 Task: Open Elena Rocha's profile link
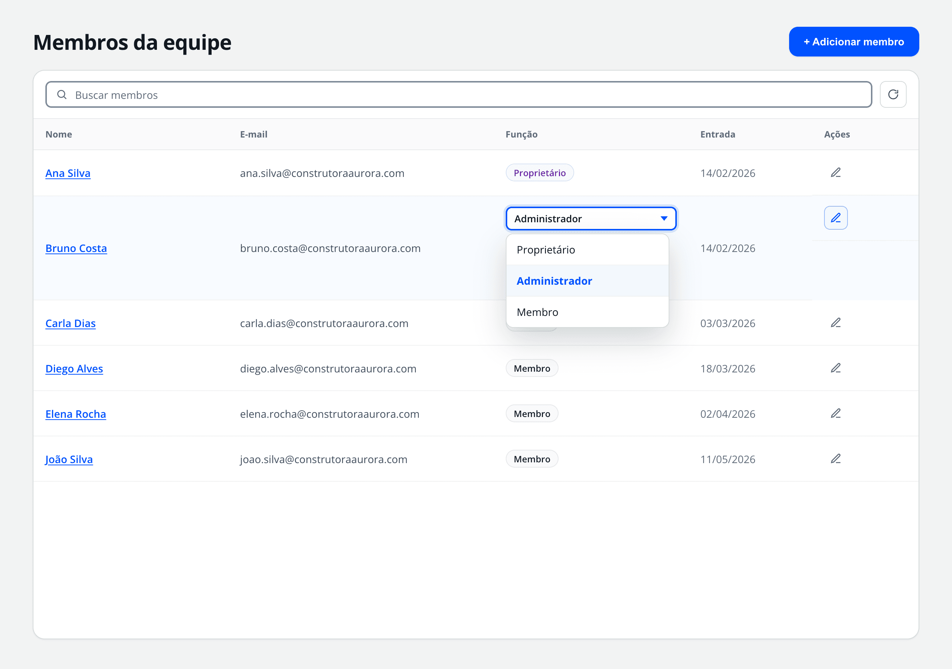coord(76,414)
